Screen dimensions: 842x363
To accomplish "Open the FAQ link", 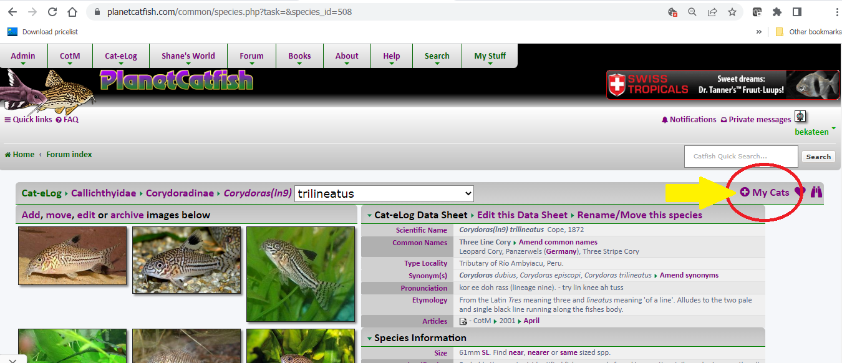I will pos(67,120).
